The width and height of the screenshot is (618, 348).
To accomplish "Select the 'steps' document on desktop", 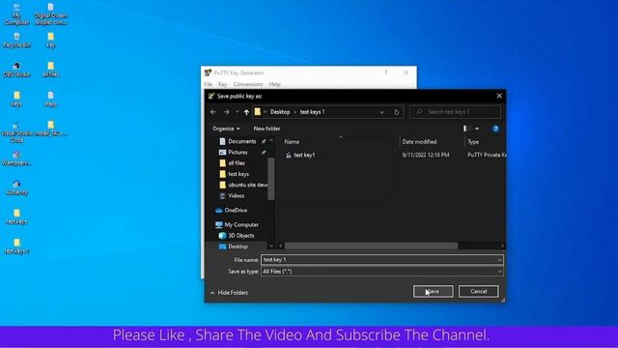I will (50, 99).
